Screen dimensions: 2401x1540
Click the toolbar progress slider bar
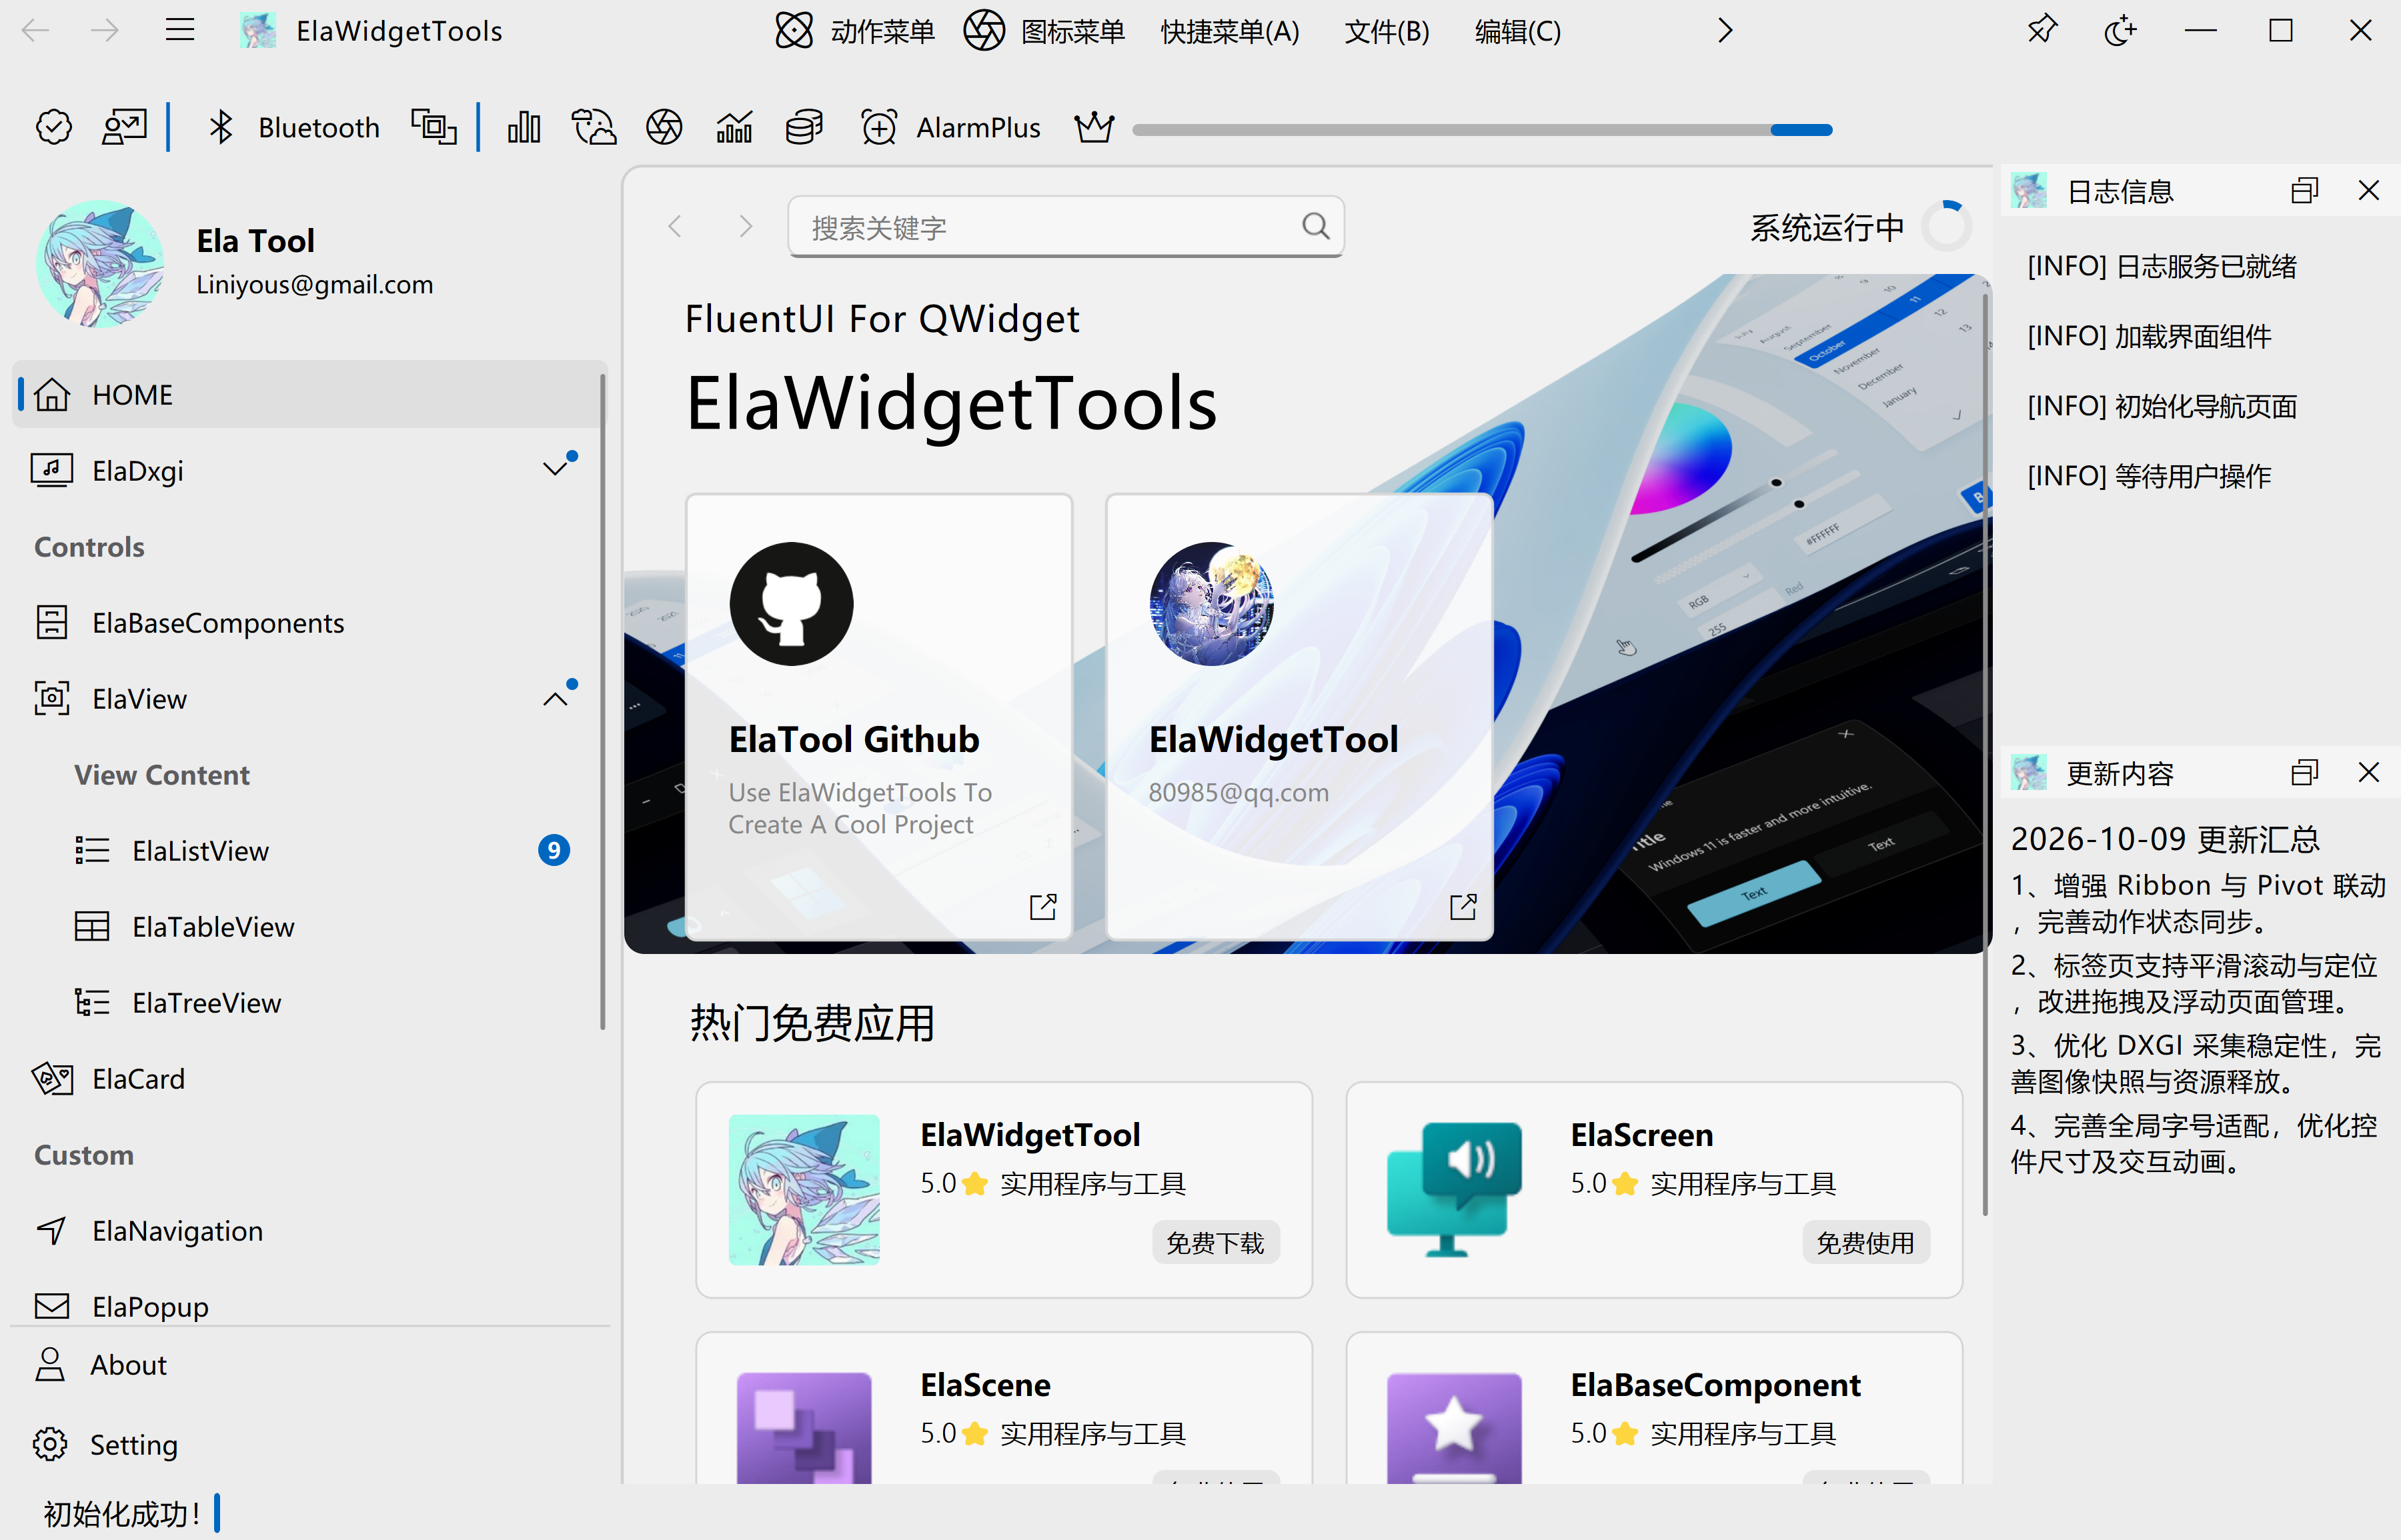coord(1482,129)
